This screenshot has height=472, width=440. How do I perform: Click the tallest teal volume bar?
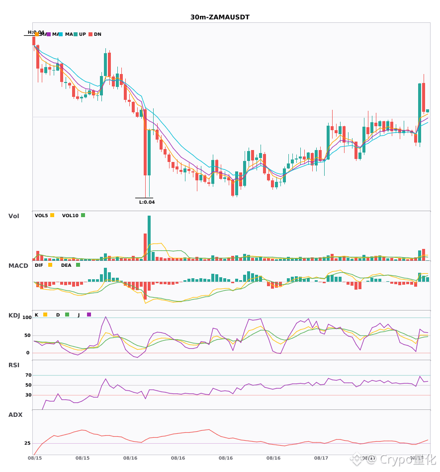tap(149, 238)
